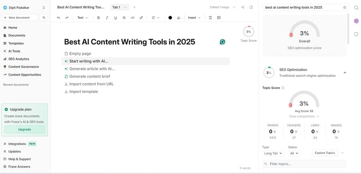Viewport: 361px width, 174px height.
Task: Collapse the SEO Optimization section
Action: 345,73
